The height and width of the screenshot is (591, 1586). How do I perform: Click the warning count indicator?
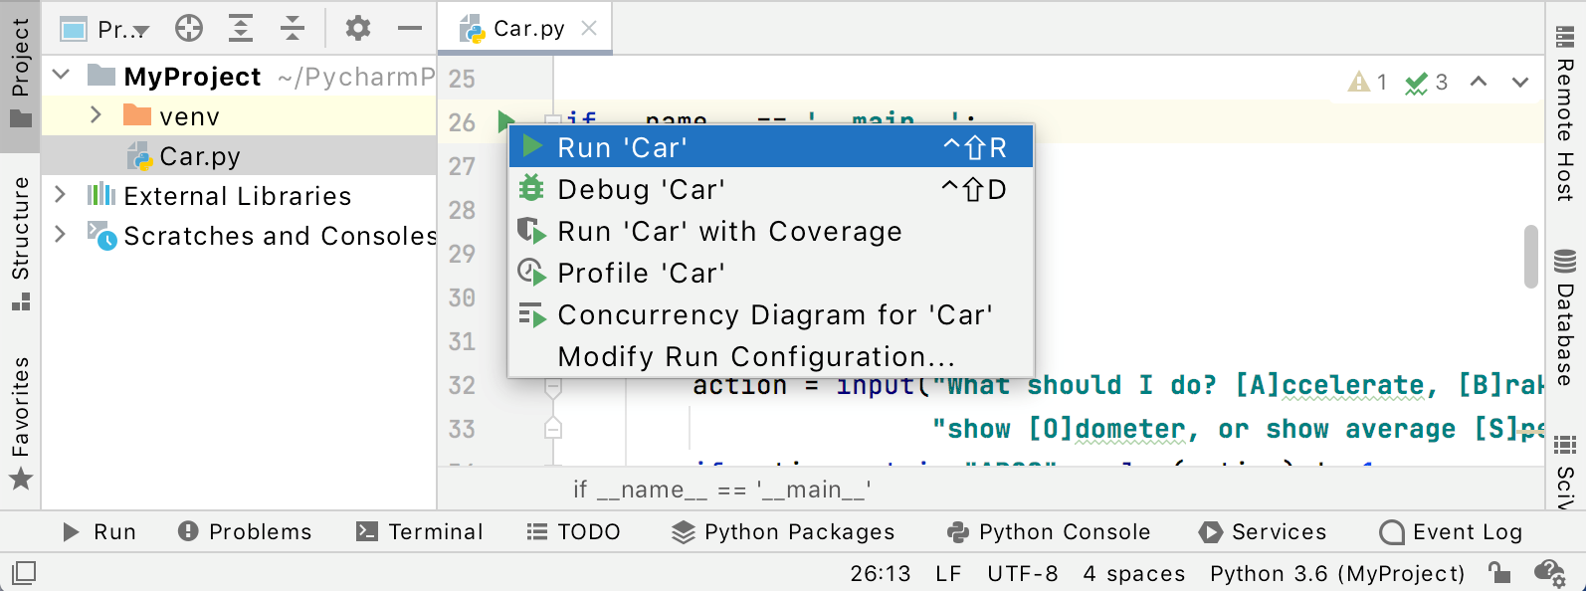click(1367, 82)
